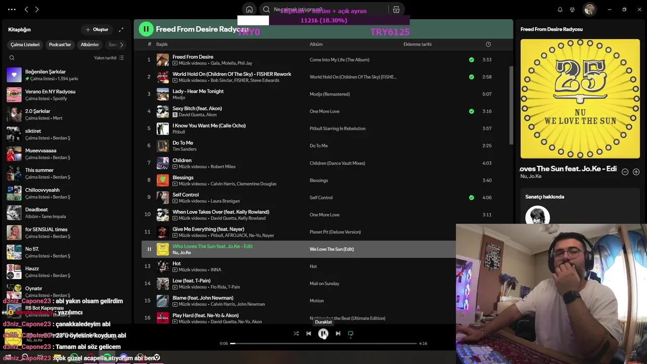Toggle saved checkmark for Freed From Desire
Viewport: 647px width, 364px height.
tap(472, 60)
